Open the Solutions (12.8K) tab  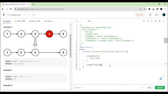coord(35,21)
